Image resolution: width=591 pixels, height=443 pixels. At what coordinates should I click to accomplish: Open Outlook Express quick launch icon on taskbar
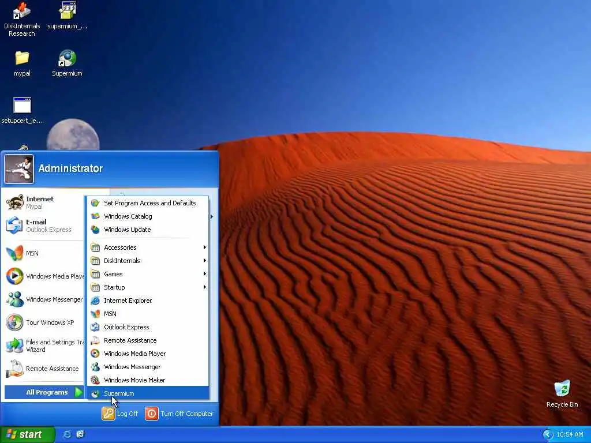(80, 434)
